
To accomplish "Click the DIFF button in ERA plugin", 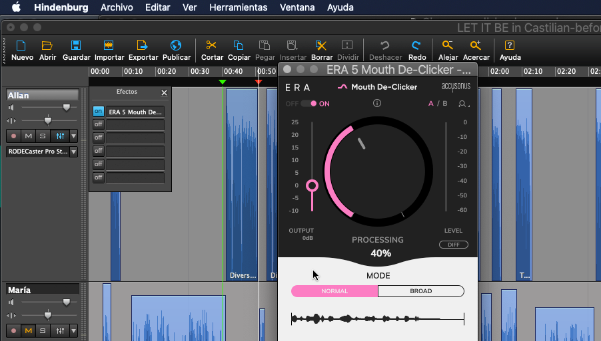I will click(454, 245).
